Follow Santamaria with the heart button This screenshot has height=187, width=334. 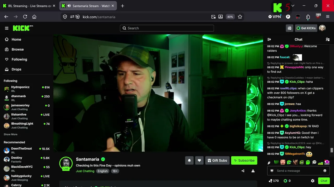click(x=199, y=161)
